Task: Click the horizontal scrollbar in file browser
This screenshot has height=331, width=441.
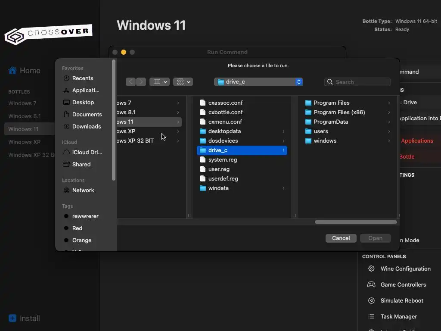Action: tap(356, 222)
